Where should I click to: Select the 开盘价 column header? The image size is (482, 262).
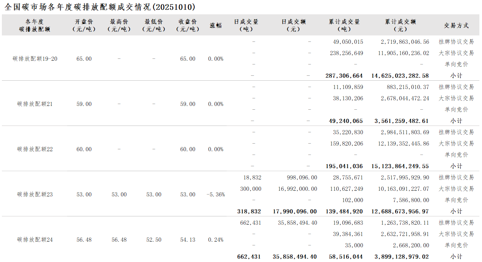click(84, 25)
